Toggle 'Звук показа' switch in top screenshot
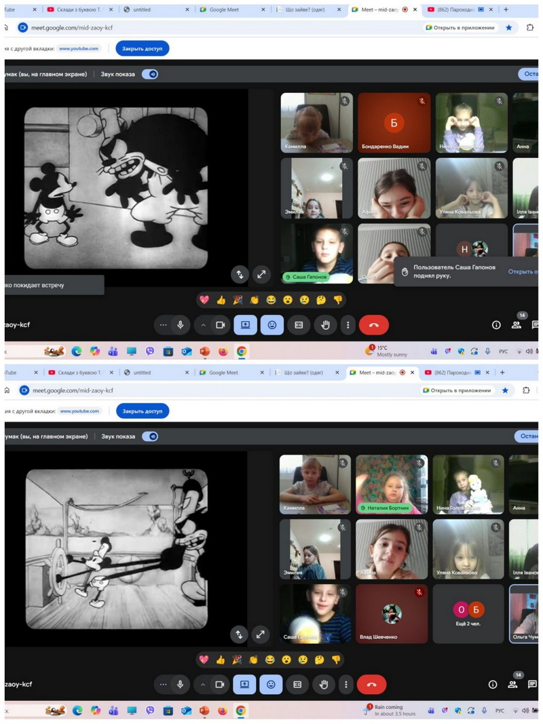The image size is (543, 724). point(150,74)
